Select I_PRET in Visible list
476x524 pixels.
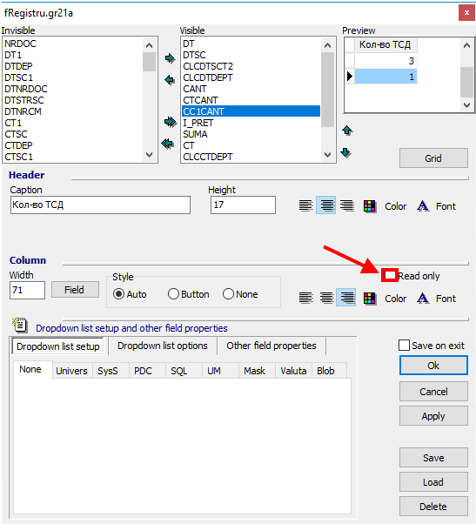click(251, 123)
